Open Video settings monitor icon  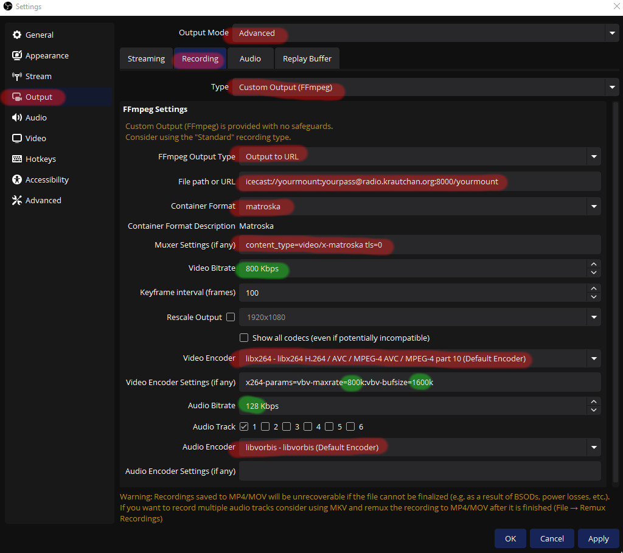coord(17,138)
